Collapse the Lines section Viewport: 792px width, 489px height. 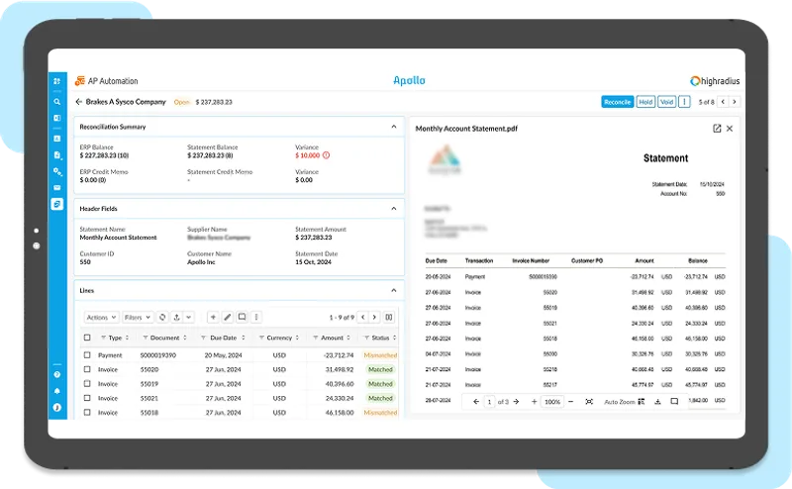[x=393, y=290]
